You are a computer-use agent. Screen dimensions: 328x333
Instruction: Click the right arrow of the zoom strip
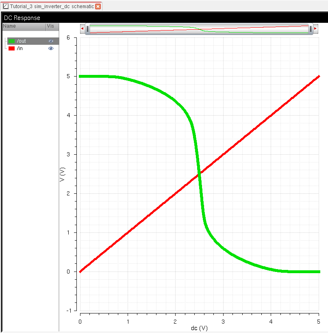click(315, 28)
